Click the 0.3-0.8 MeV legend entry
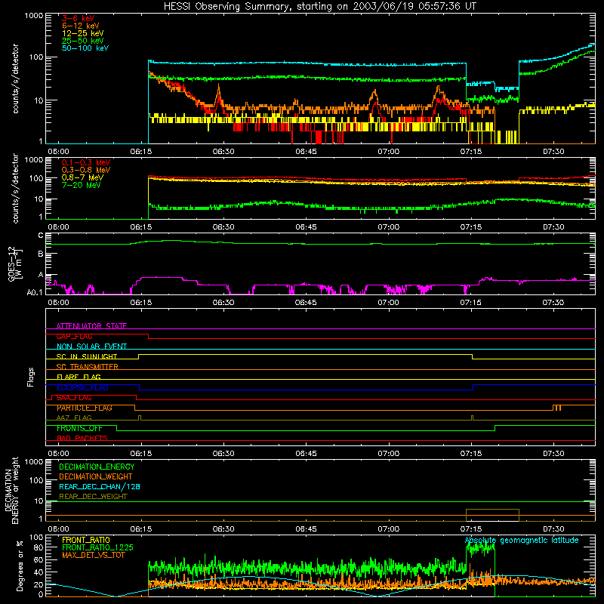The width and height of the screenshot is (604, 604). (86, 170)
